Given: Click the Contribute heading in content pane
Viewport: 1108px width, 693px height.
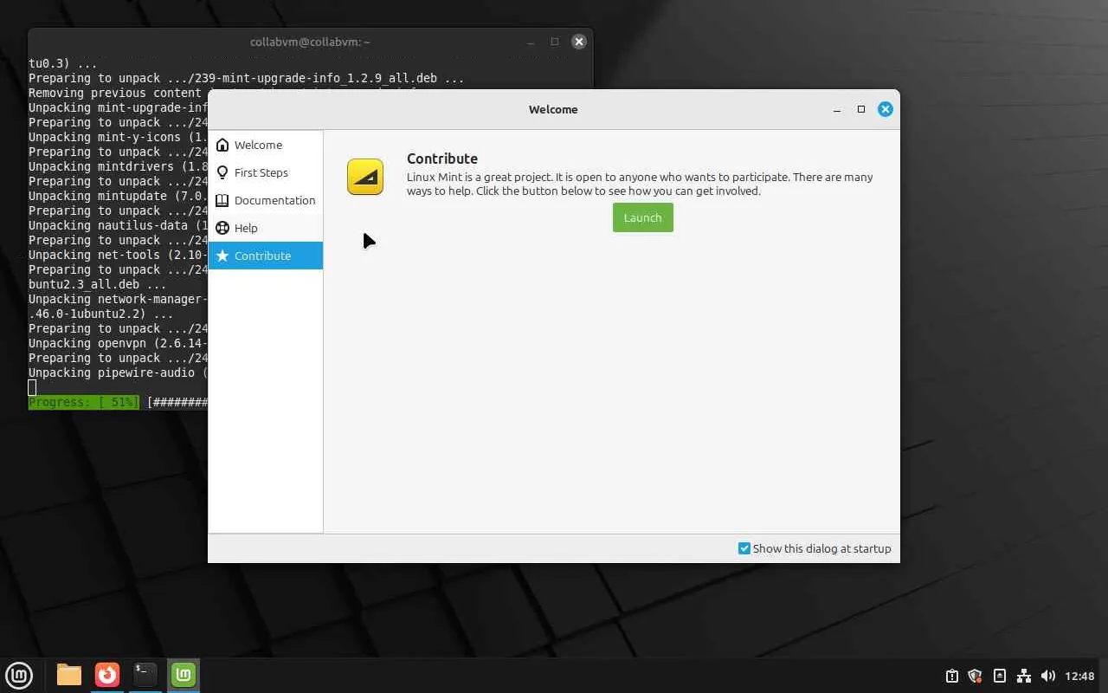Looking at the screenshot, I should 442,159.
